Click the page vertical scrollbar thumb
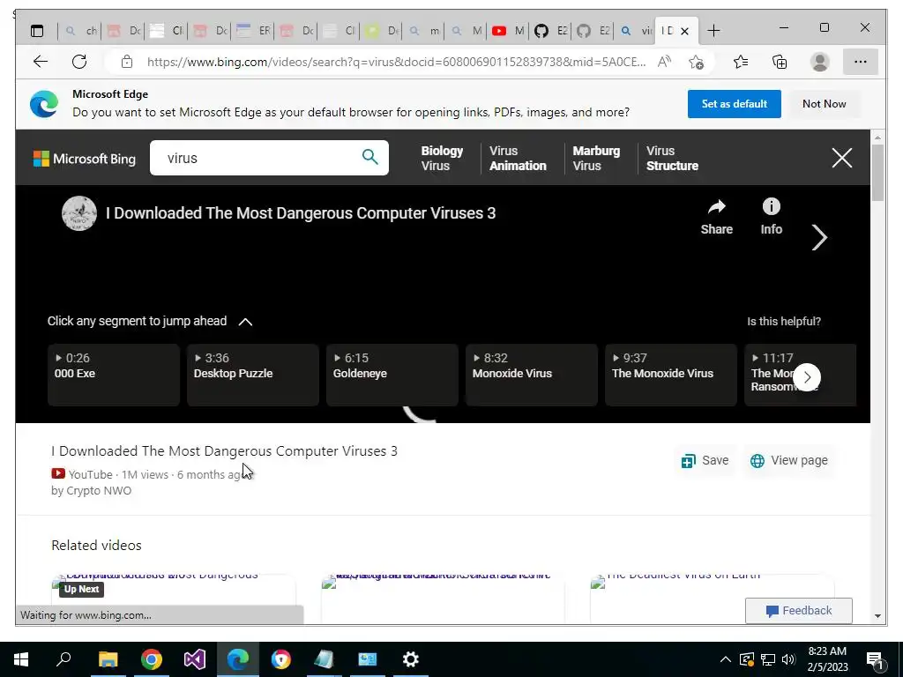The height and width of the screenshot is (677, 903). point(877,173)
